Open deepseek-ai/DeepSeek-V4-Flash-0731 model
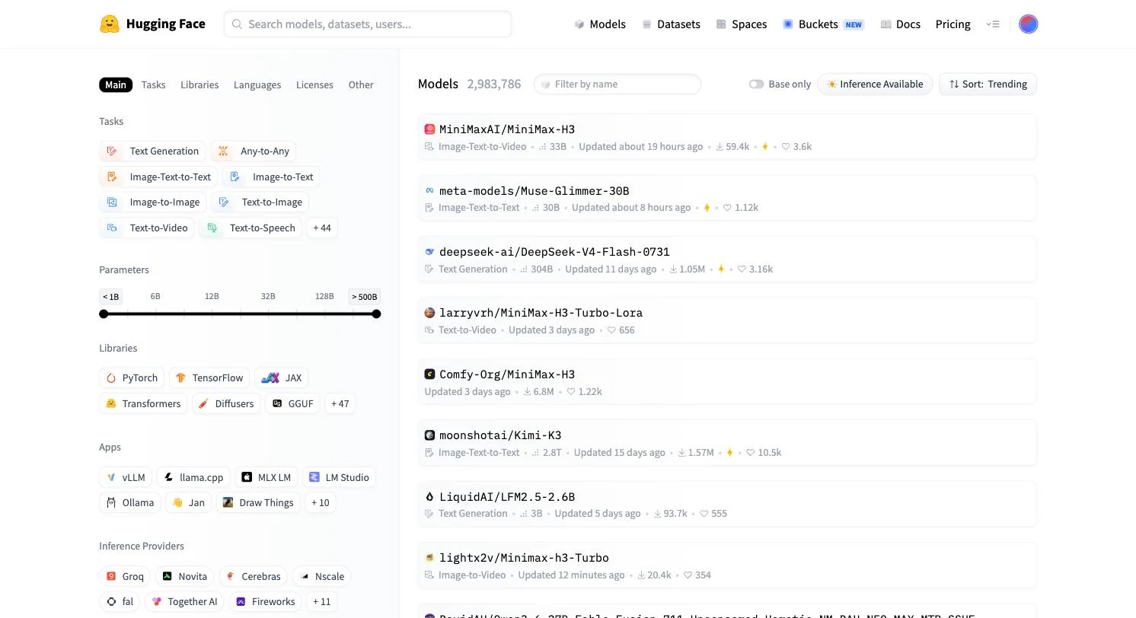Screen dimensions: 1136x618 pyautogui.click(x=727, y=260)
